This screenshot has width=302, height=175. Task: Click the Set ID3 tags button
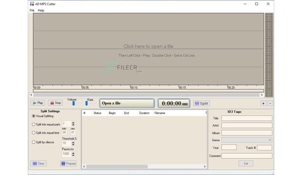pyautogui.click(x=246, y=163)
